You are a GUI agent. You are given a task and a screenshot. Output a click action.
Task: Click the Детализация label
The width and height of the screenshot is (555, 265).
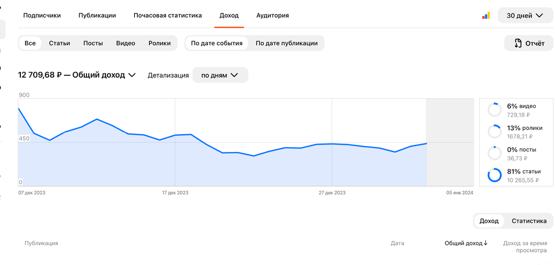coord(168,75)
